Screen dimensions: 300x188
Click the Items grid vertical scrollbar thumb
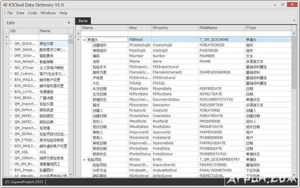click(x=294, y=62)
